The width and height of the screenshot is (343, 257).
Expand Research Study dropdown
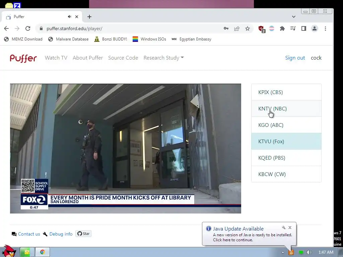click(x=163, y=58)
